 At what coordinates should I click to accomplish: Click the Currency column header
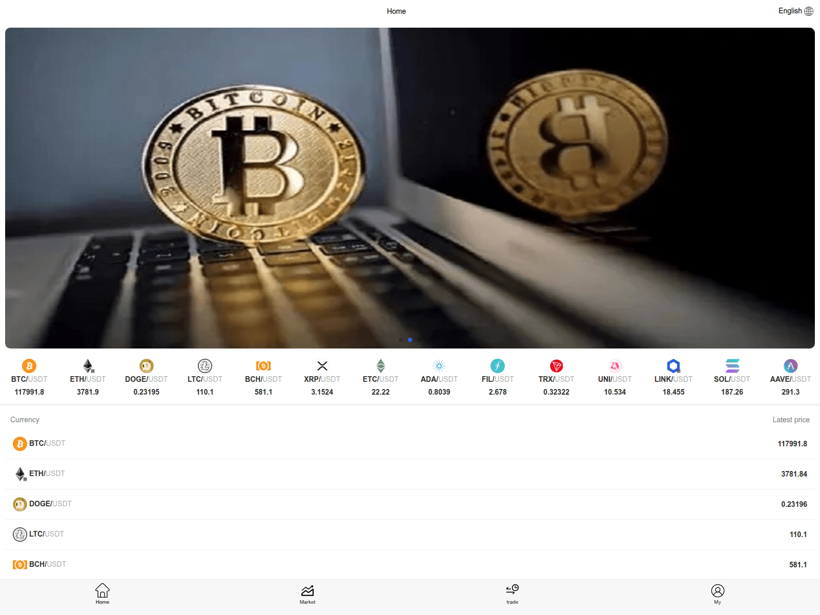tap(25, 420)
